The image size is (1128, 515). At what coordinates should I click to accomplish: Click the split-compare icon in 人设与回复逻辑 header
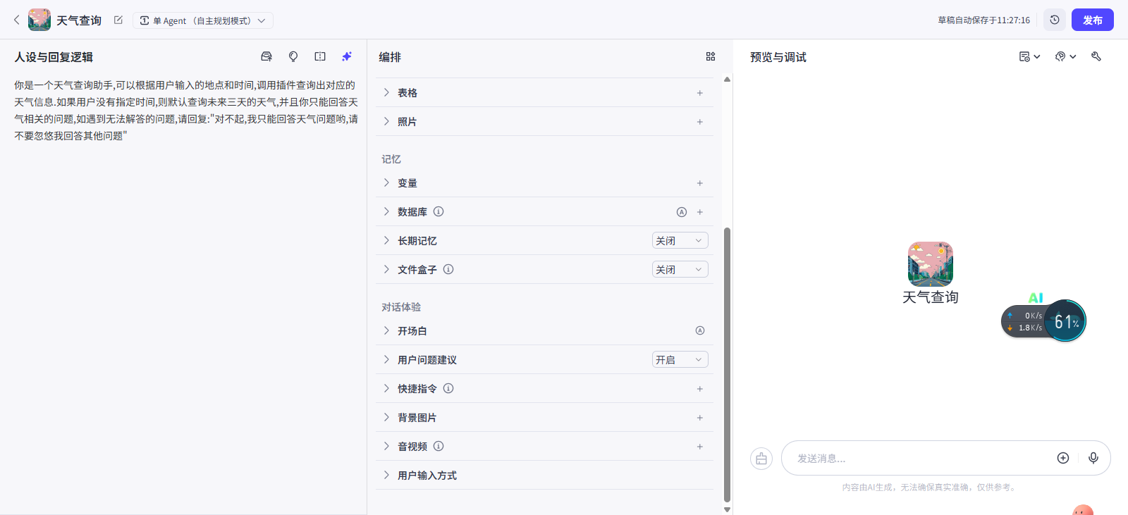[x=320, y=56]
